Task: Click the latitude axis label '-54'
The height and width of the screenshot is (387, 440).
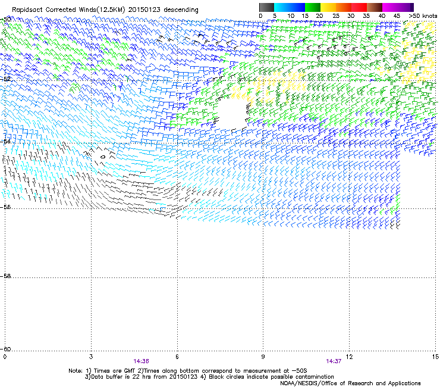Action: pos(5,141)
